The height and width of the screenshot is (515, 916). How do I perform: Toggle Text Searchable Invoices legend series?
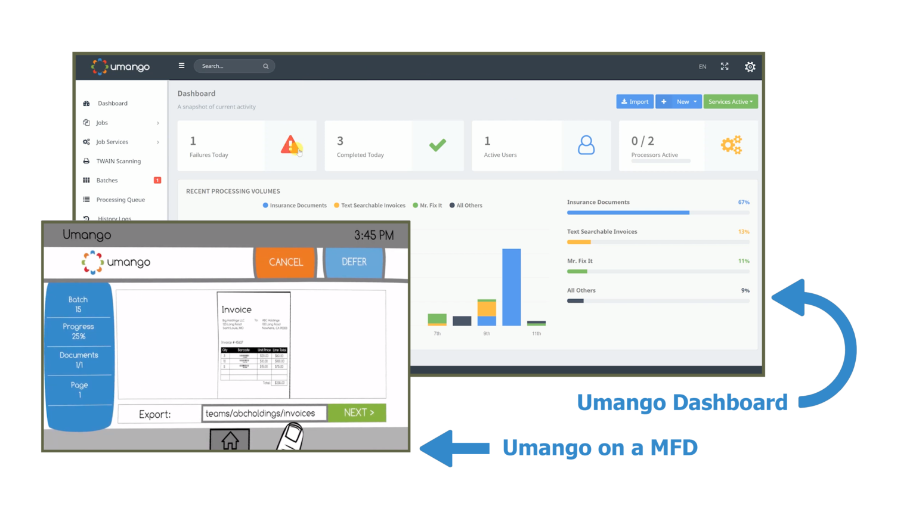[369, 206]
